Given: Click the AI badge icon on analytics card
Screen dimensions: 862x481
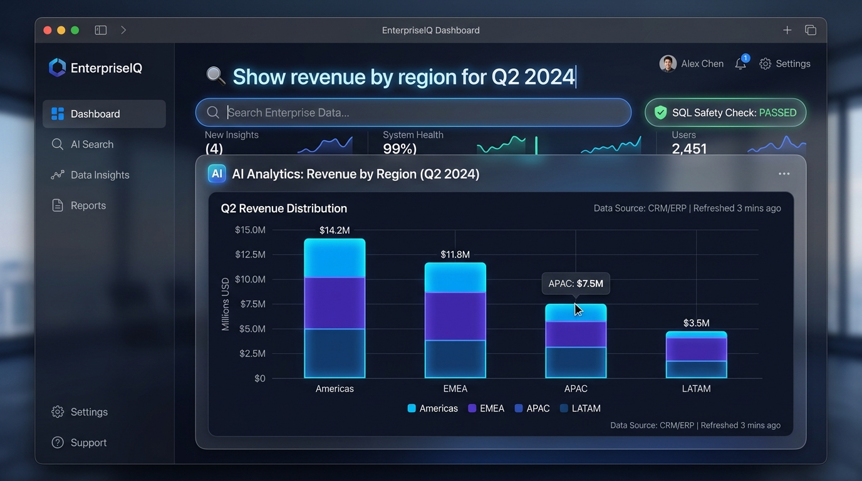Looking at the screenshot, I should 217,174.
